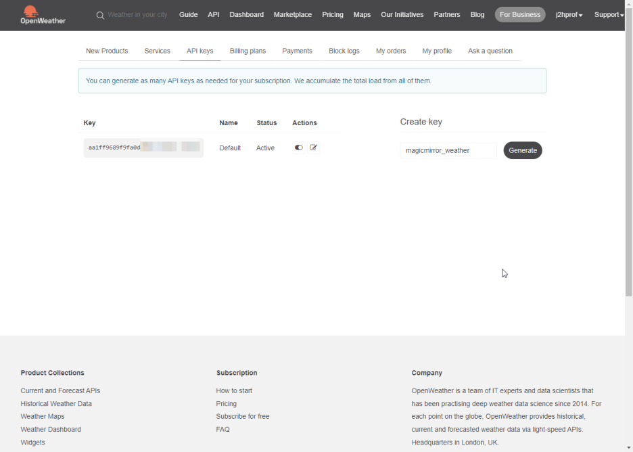Open the Guide menu item

pyautogui.click(x=189, y=15)
